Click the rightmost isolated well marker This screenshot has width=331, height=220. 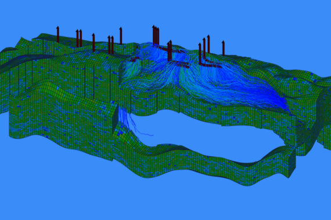(223, 48)
